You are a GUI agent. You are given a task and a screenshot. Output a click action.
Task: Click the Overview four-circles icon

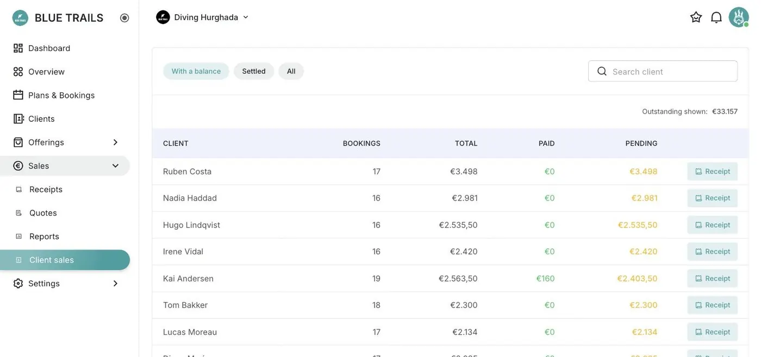click(18, 72)
